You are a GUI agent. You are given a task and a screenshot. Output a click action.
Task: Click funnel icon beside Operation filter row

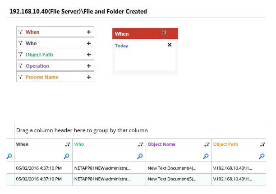pyautogui.click(x=20, y=66)
